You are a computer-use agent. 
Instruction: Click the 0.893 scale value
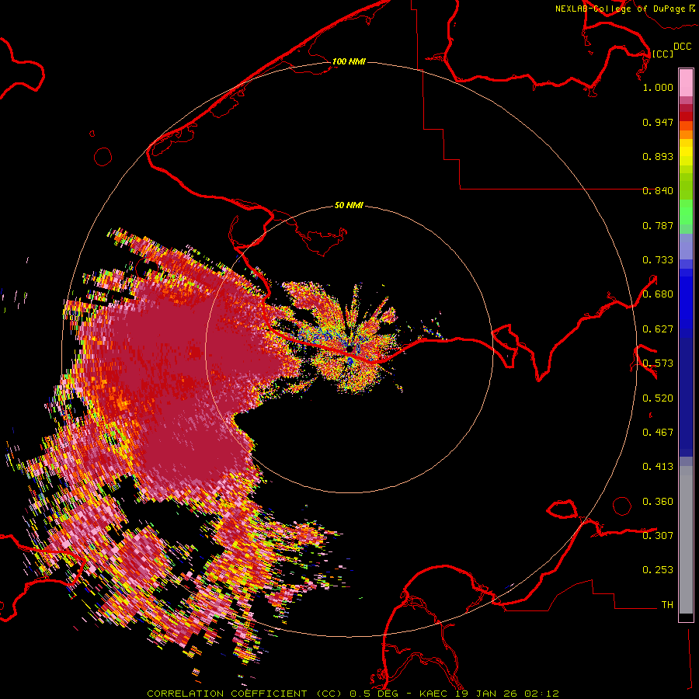click(x=658, y=156)
